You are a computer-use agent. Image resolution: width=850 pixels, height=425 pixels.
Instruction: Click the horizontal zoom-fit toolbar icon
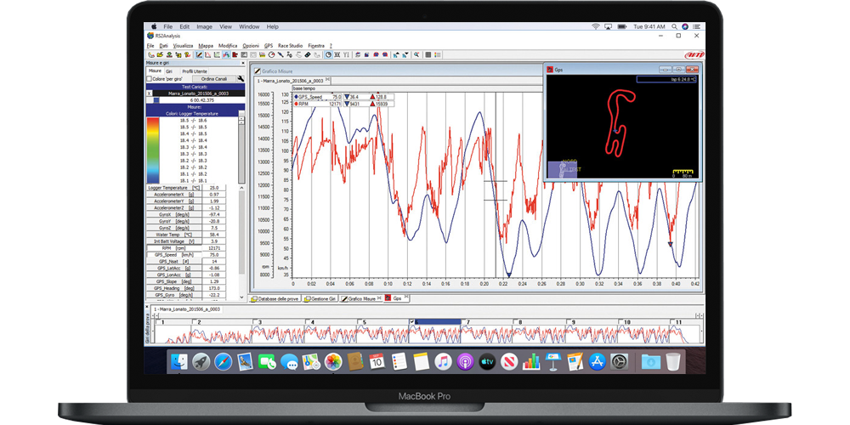(337, 54)
